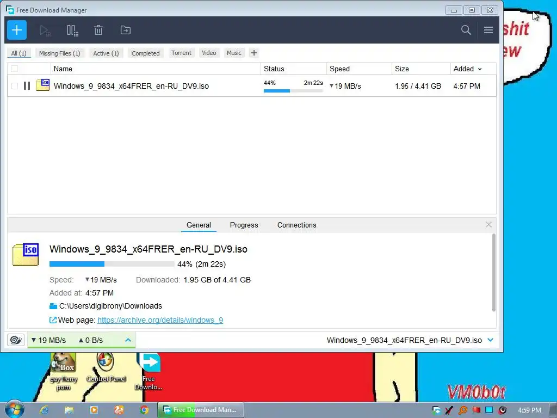Delete selected download with the trash icon
Image resolution: width=557 pixels, height=418 pixels.
pos(98,30)
